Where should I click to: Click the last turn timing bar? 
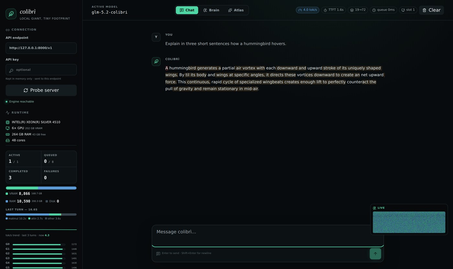pos(41,214)
